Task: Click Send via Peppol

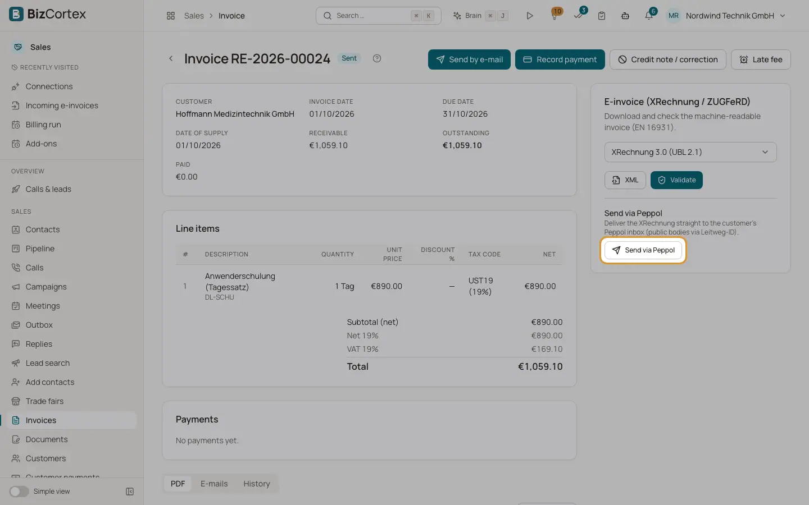Action: tap(643, 250)
